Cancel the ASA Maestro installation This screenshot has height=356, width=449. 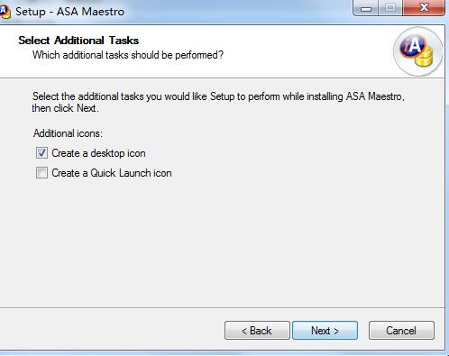pyautogui.click(x=401, y=331)
